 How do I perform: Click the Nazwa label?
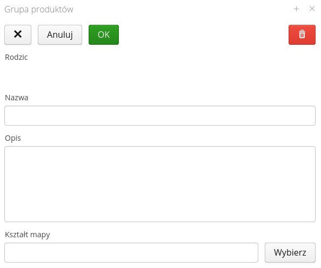(17, 98)
